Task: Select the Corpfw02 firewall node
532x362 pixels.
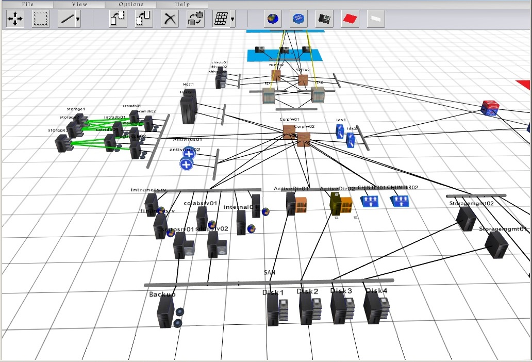Action: [303, 139]
